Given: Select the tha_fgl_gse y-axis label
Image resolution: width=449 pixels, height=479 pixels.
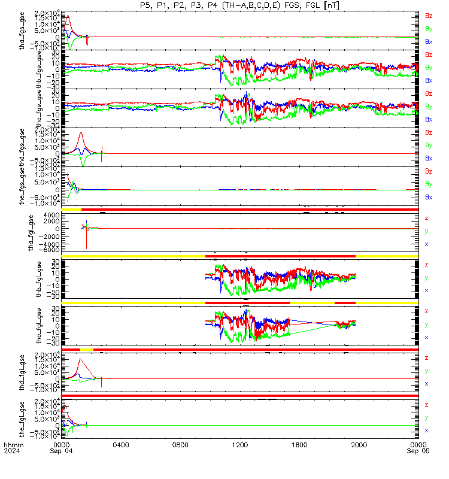Looking at the screenshot, I should (31, 233).
